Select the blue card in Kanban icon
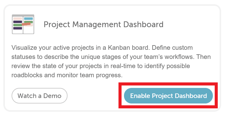Viewport: 226px width, 116px height. [x=28, y=19]
